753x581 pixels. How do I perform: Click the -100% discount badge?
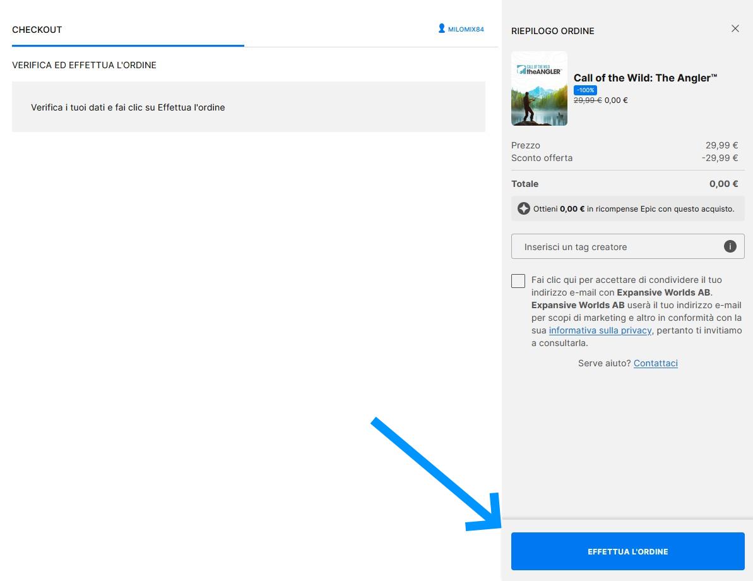click(x=585, y=90)
